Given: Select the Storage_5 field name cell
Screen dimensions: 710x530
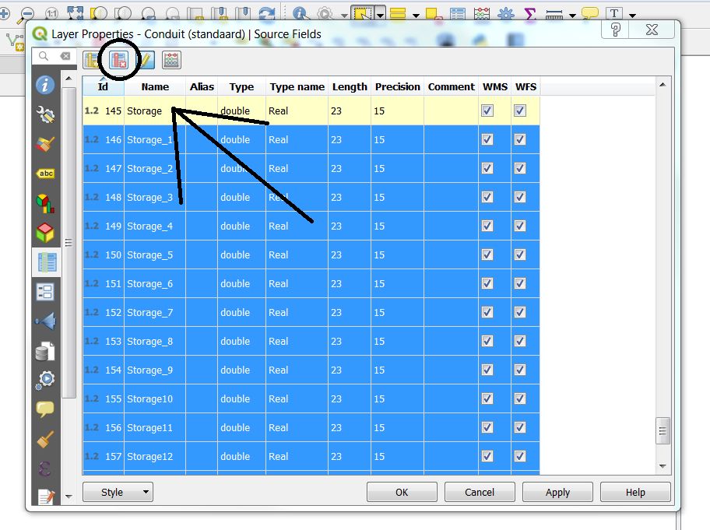Looking at the screenshot, I should [x=155, y=254].
